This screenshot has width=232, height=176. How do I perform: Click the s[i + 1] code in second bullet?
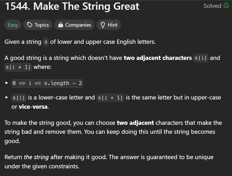click(x=110, y=98)
